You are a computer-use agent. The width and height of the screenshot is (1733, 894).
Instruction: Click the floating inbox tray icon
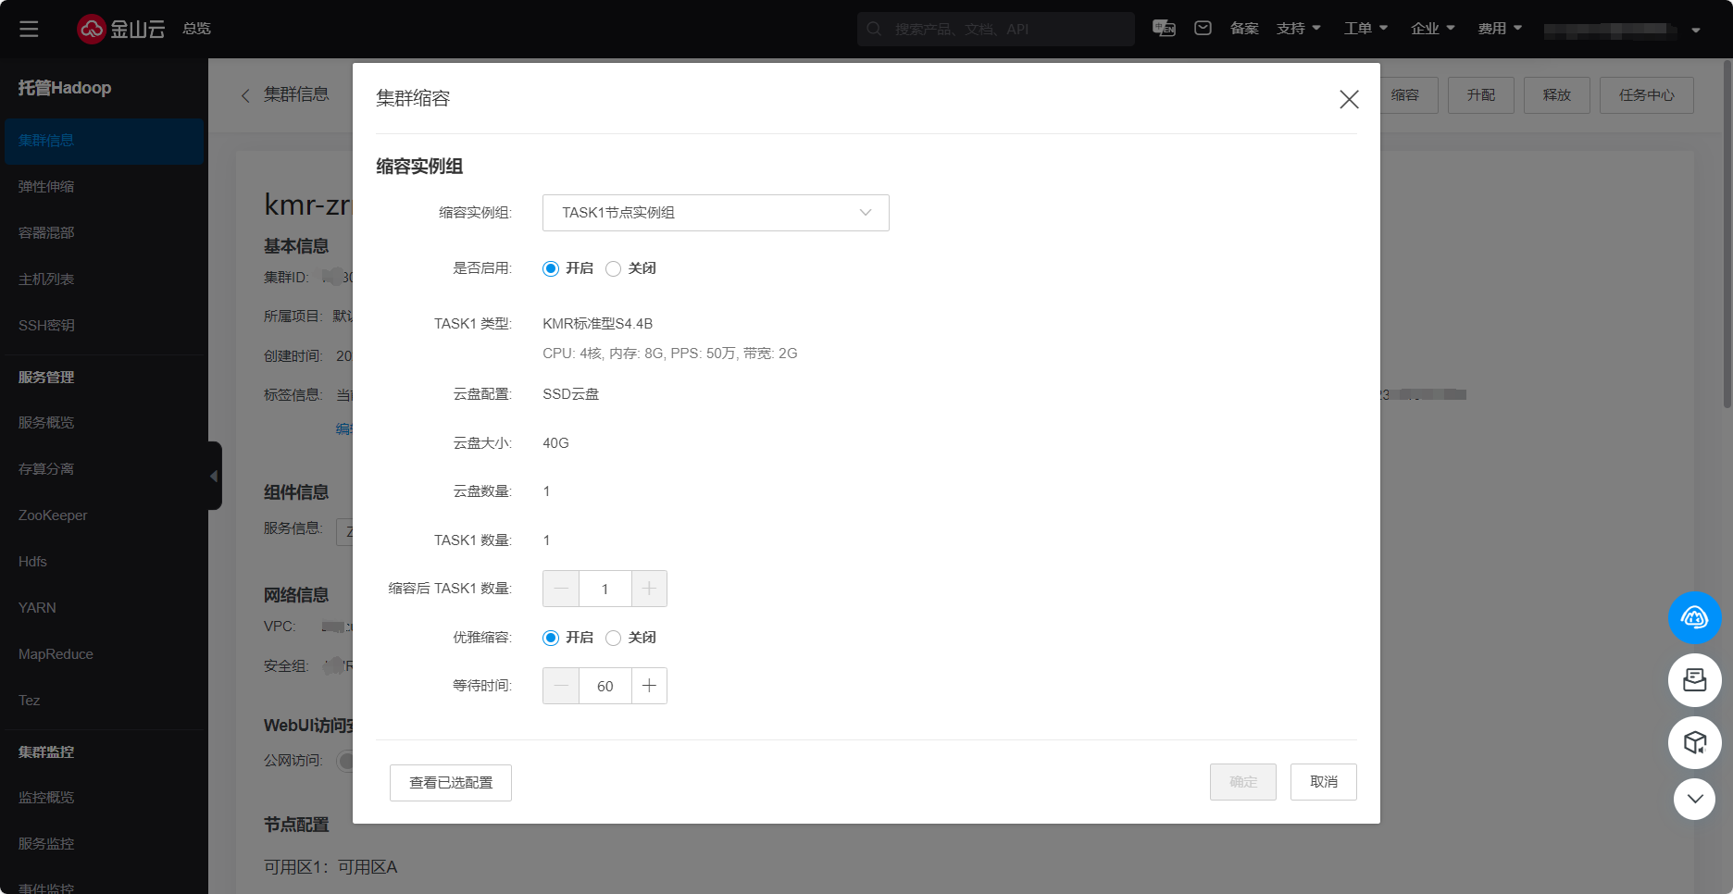(x=1694, y=680)
